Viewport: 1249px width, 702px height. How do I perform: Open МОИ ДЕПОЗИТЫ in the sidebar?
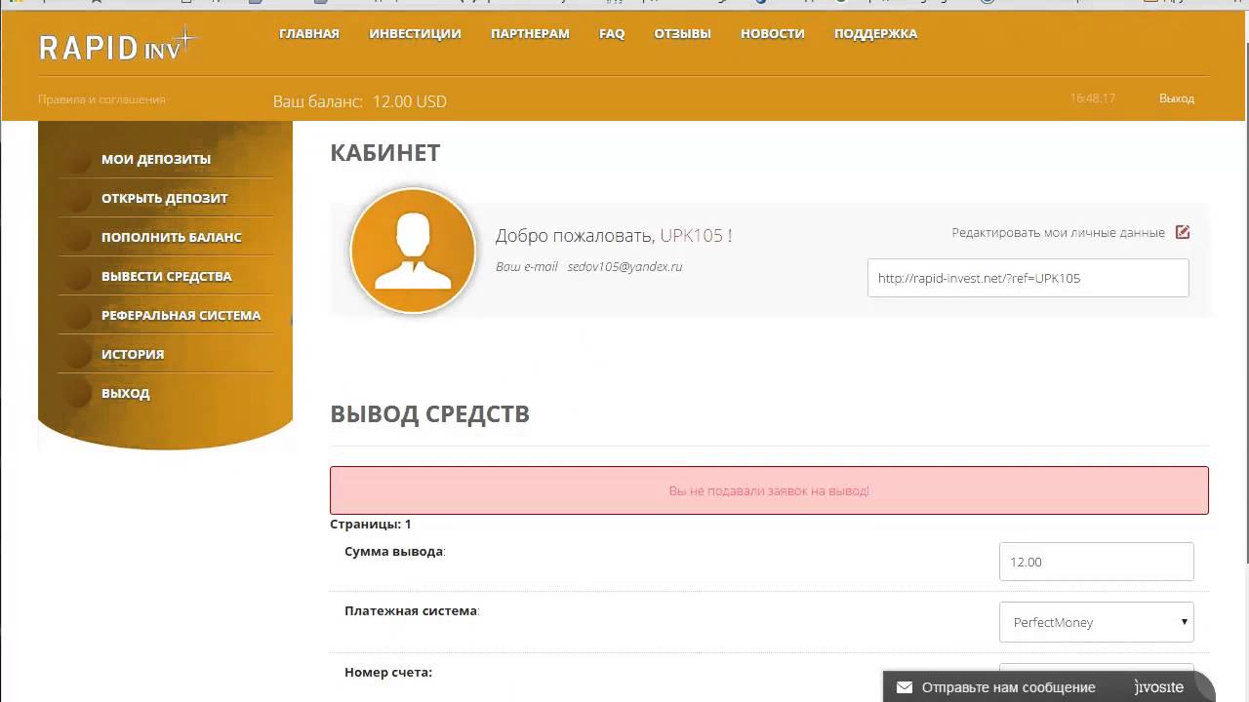(156, 159)
